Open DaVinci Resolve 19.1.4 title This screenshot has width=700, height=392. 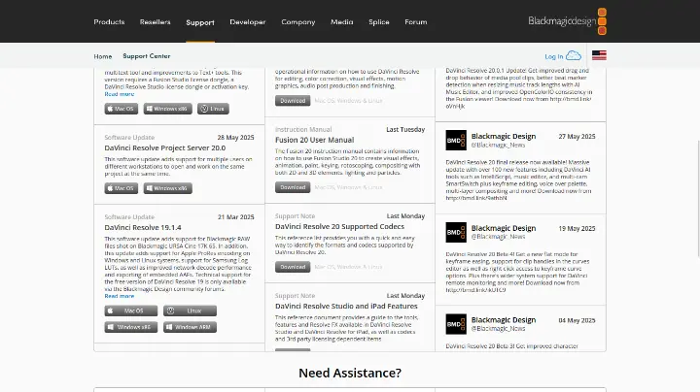click(143, 228)
